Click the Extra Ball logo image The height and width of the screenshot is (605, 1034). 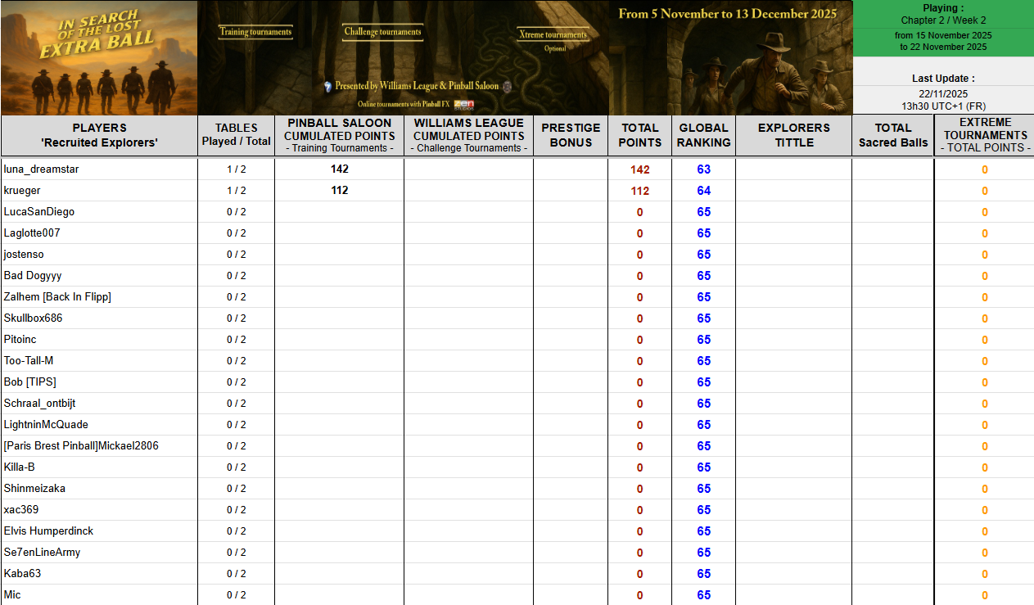pos(99,57)
